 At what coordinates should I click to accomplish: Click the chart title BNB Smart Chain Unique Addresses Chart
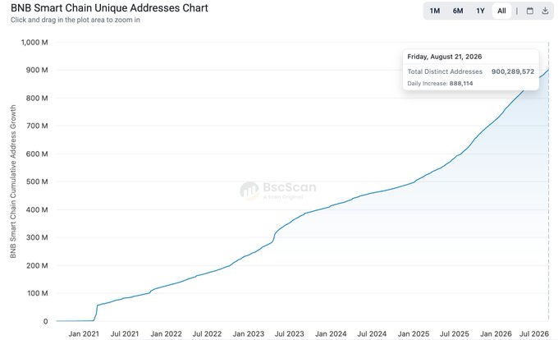point(109,8)
